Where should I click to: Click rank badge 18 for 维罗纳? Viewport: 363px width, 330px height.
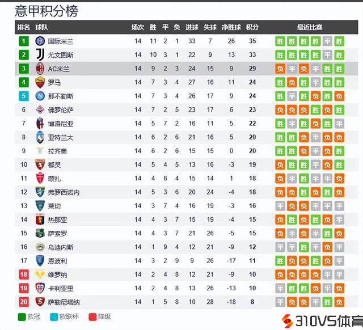coord(24,274)
